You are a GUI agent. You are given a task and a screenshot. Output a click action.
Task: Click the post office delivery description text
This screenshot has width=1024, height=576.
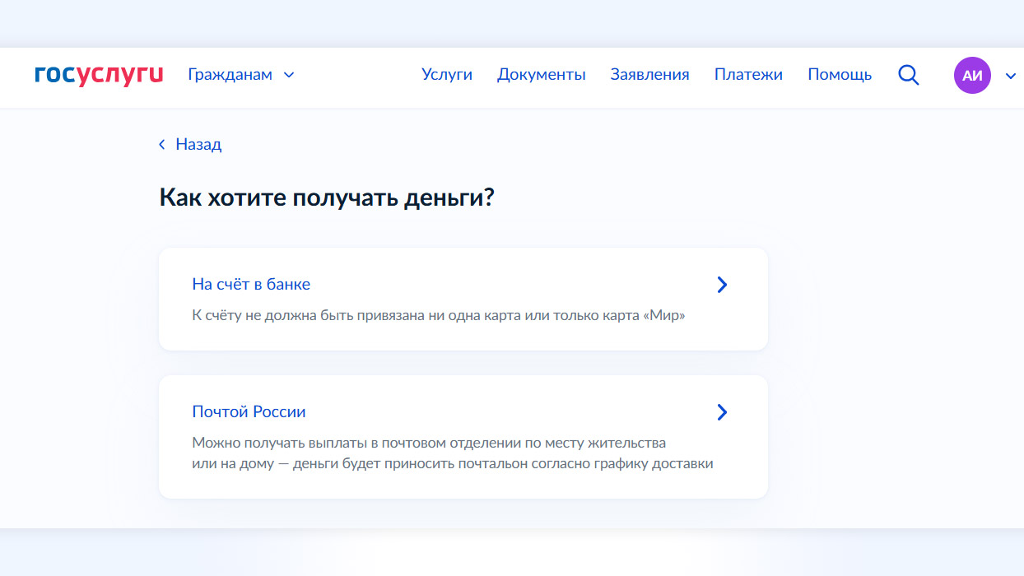click(x=452, y=453)
